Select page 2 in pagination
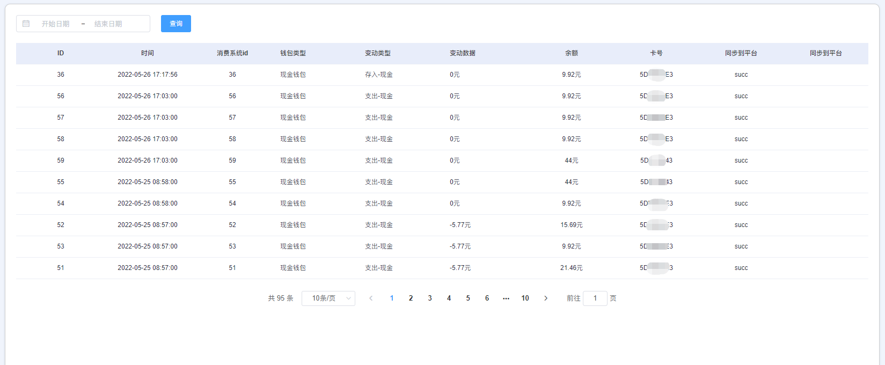Image resolution: width=885 pixels, height=365 pixels. 411,298
